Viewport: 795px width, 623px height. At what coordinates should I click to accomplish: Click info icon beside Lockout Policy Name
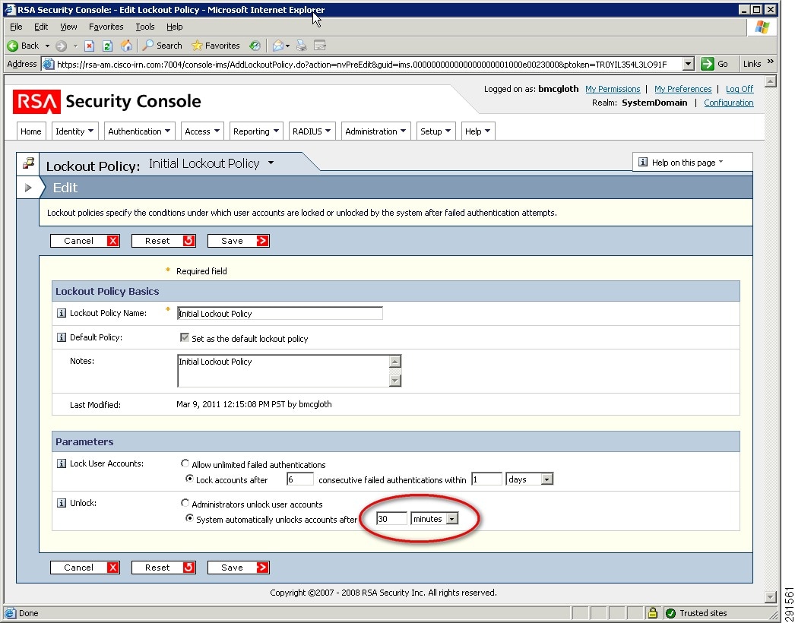(x=62, y=313)
